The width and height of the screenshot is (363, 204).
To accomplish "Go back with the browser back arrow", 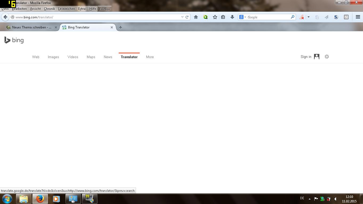I will 5,17.
